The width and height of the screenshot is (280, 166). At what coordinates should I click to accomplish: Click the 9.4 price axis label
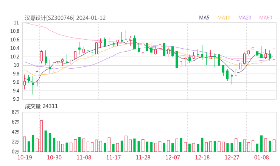click(16, 91)
